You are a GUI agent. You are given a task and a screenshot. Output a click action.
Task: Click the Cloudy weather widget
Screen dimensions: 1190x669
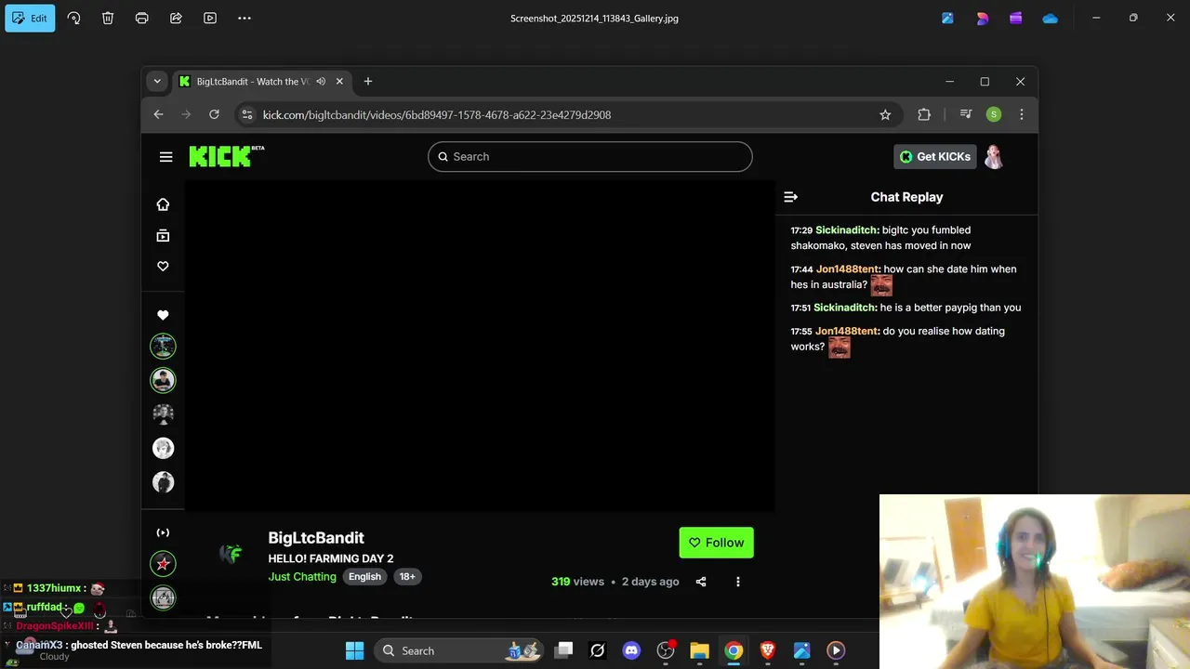point(54,656)
